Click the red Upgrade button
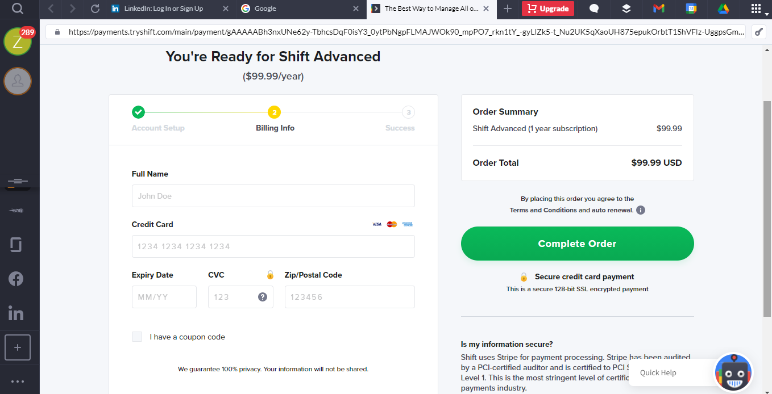This screenshot has width=772, height=394. click(548, 9)
